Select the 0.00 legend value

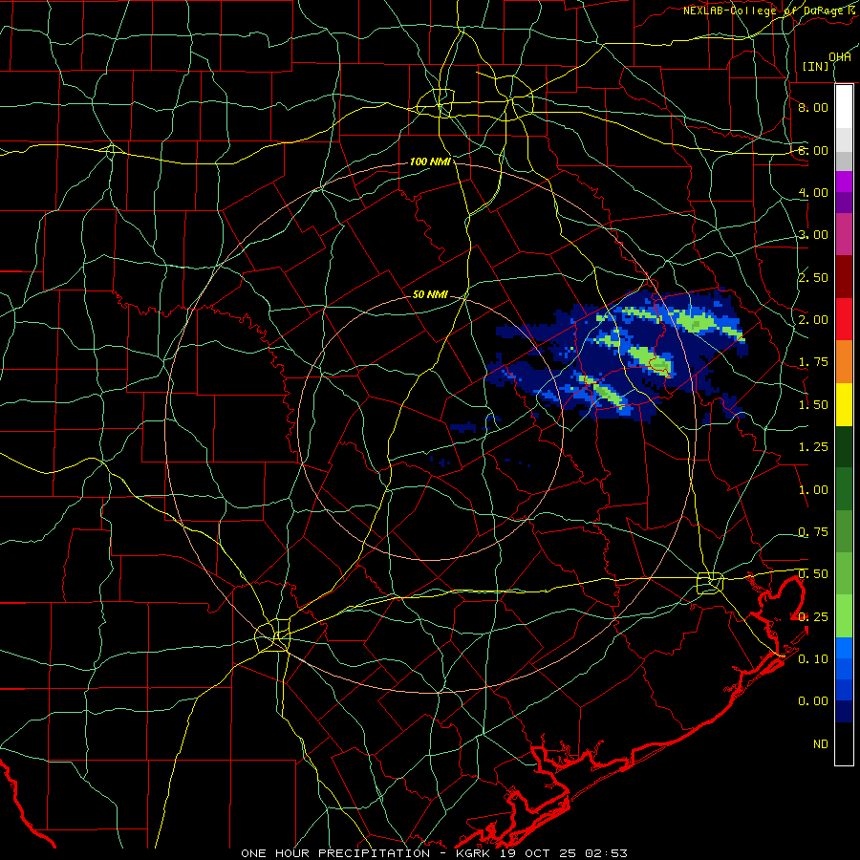click(x=813, y=701)
